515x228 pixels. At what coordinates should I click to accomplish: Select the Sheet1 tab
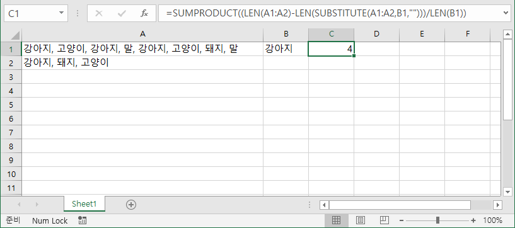[84, 203]
